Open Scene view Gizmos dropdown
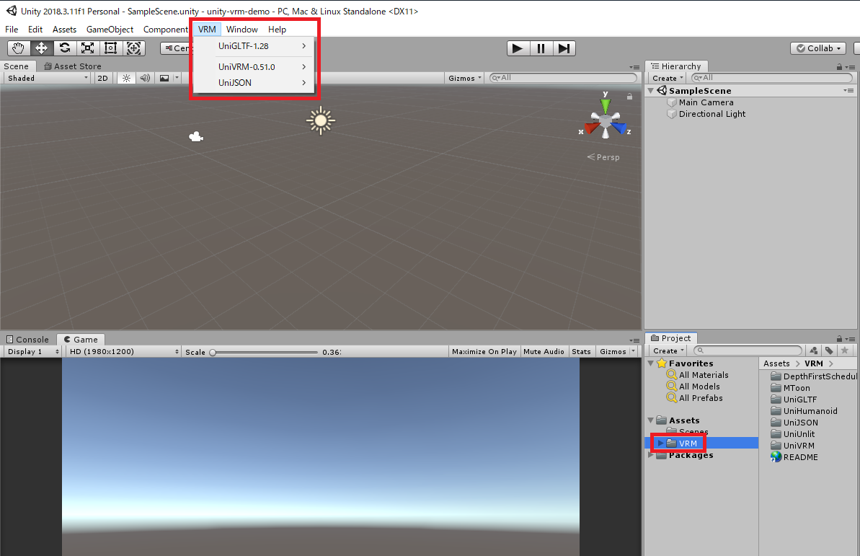 tap(464, 78)
